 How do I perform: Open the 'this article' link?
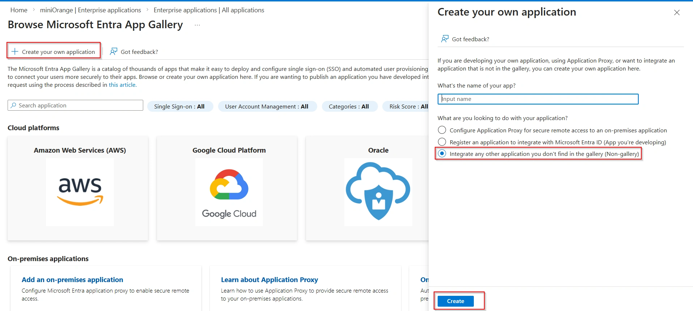tap(123, 85)
